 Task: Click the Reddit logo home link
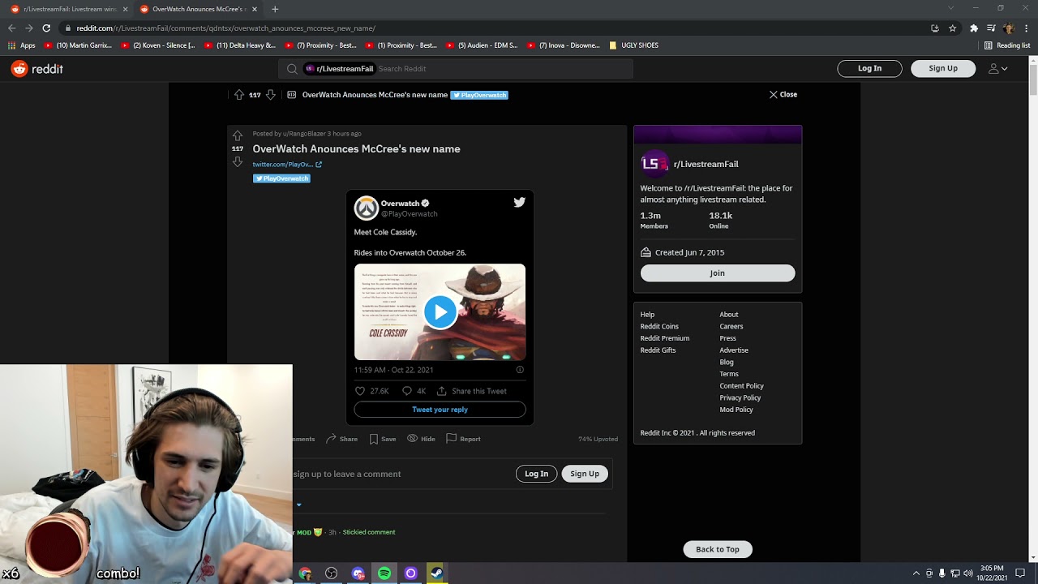click(x=37, y=69)
